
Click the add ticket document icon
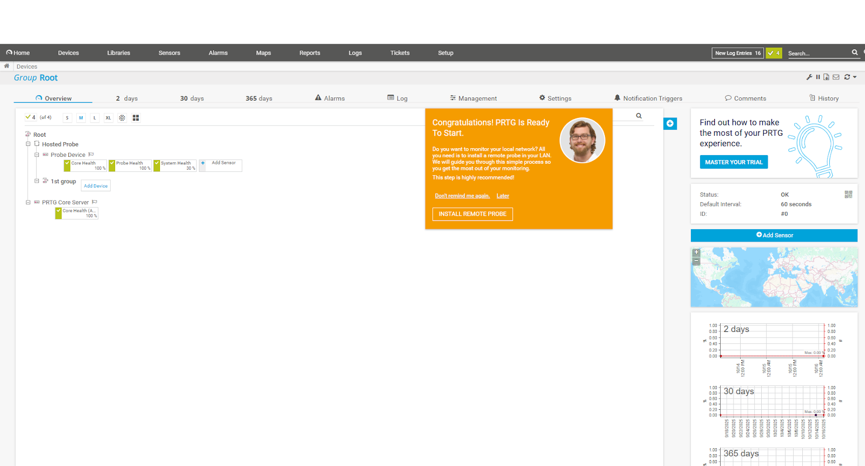point(826,77)
